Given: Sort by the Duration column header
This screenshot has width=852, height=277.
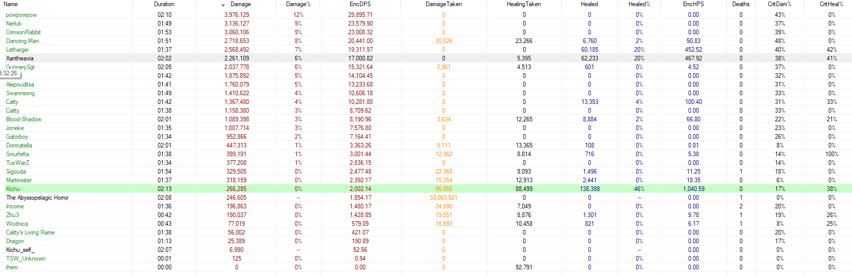Looking at the screenshot, I should [164, 4].
